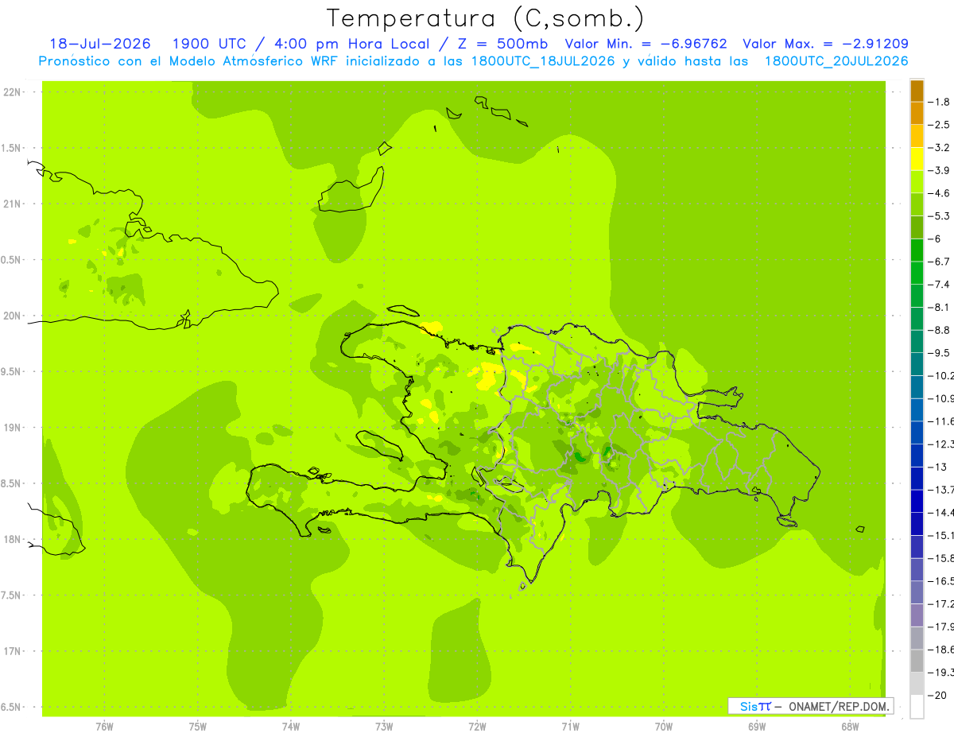Click the '68W' longitude label
Screen dimensions: 954x737
(850, 727)
